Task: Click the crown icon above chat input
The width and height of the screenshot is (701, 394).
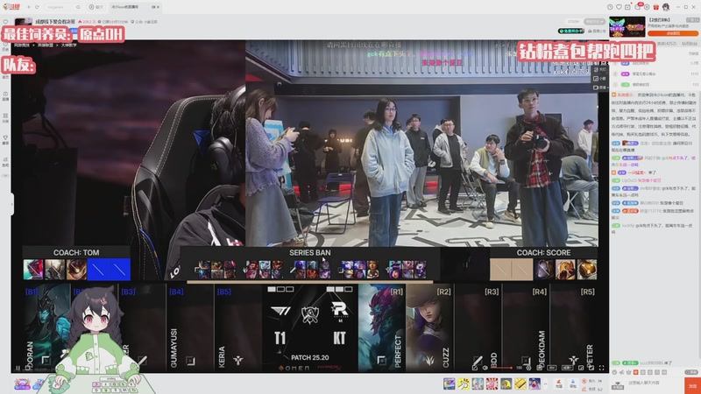Action: 628,371
